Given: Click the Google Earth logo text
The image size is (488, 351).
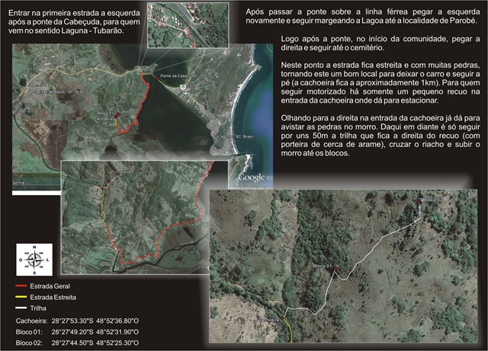Looking at the screenshot, I should tap(255, 177).
